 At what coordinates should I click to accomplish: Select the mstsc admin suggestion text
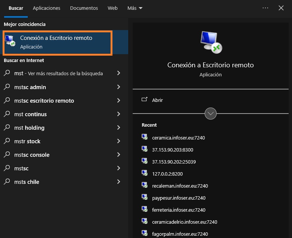pos(30,87)
